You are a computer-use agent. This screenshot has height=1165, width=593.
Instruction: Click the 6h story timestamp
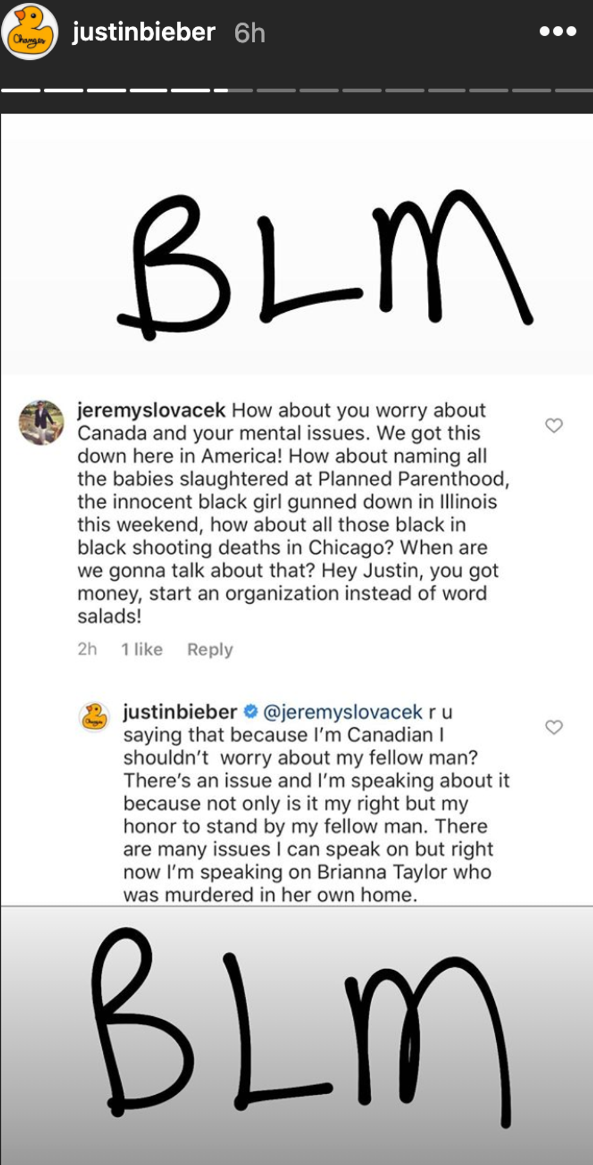pyautogui.click(x=249, y=33)
